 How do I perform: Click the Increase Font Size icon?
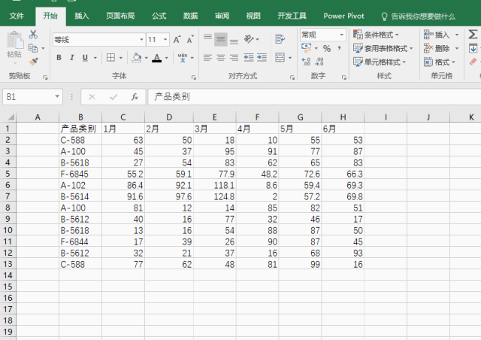(177, 40)
